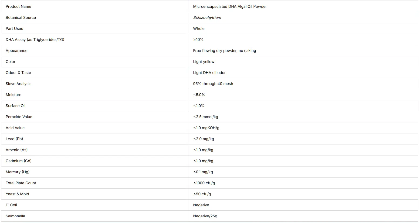Select the 95% through 40 mesh value
420x223 pixels.
[213, 84]
